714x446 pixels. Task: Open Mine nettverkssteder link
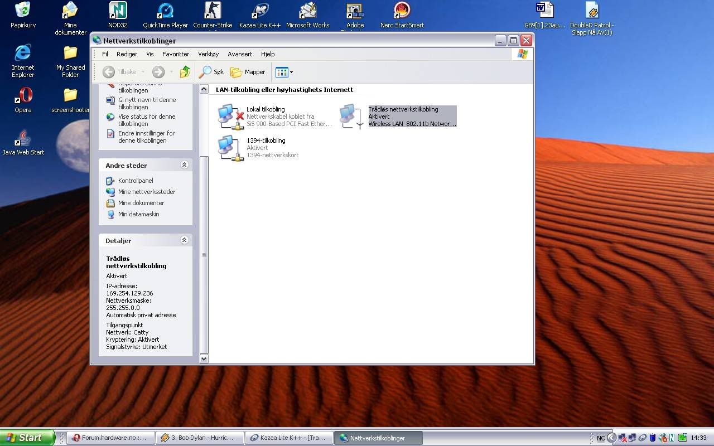click(146, 192)
